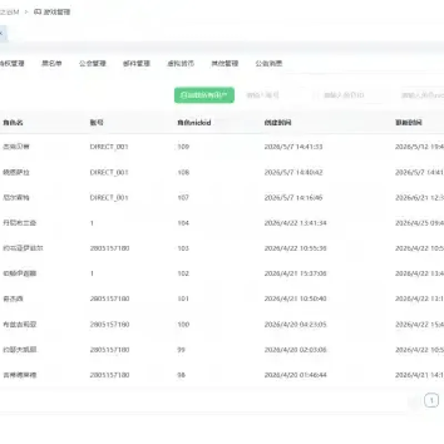The image size is (444, 444).
Task: Click account 2805157180 in nickid 101 row
Action: pyautogui.click(x=109, y=299)
